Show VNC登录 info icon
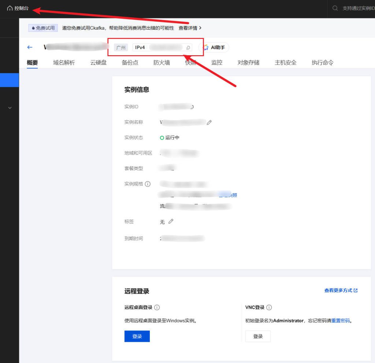Viewport: 375px width, 363px height. click(269, 307)
